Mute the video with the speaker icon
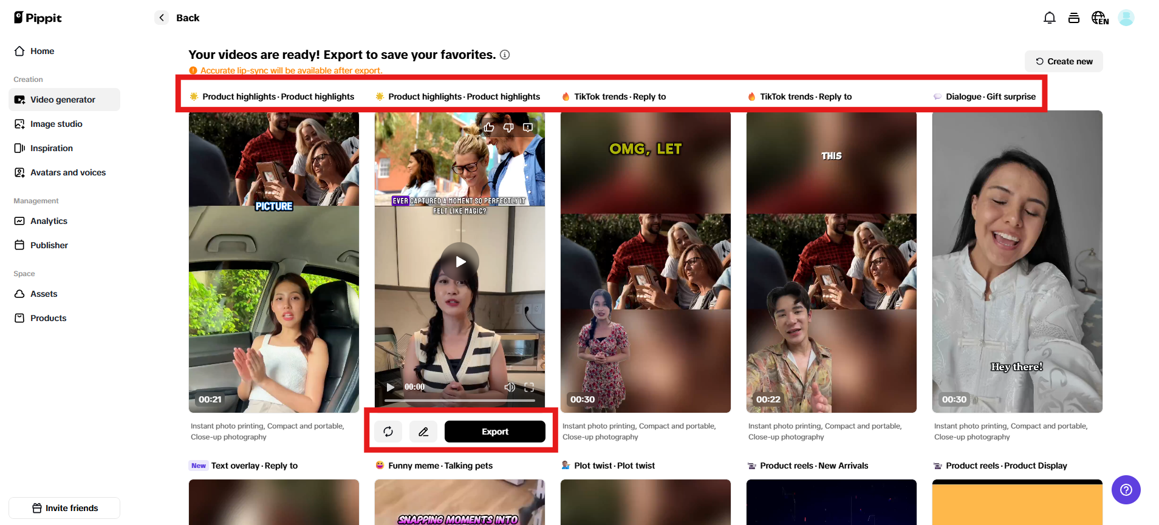Viewport: 1159px width, 525px height. click(x=510, y=387)
